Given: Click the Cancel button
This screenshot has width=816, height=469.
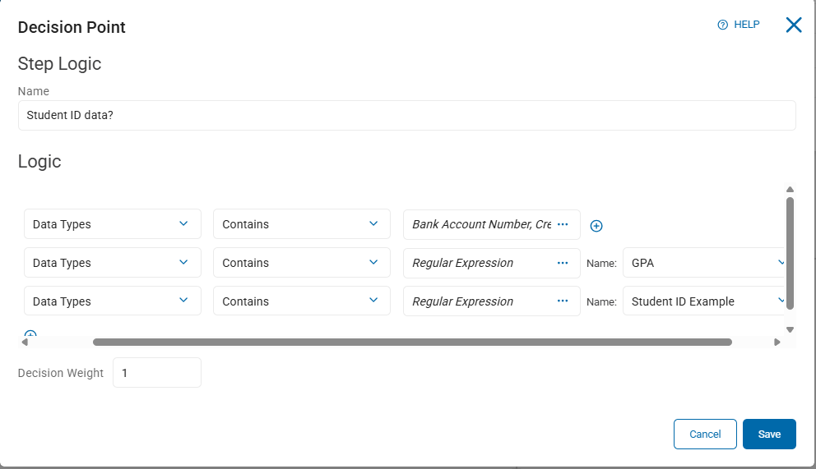Looking at the screenshot, I should [705, 434].
